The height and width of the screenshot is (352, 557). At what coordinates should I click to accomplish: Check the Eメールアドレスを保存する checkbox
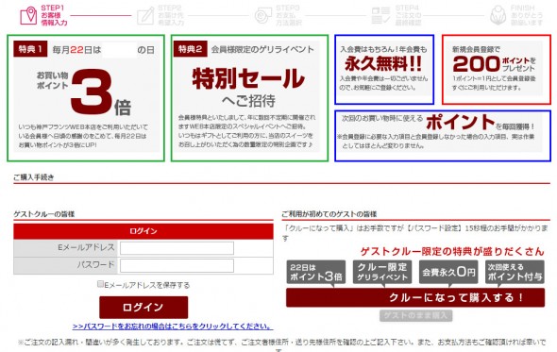[x=100, y=284]
